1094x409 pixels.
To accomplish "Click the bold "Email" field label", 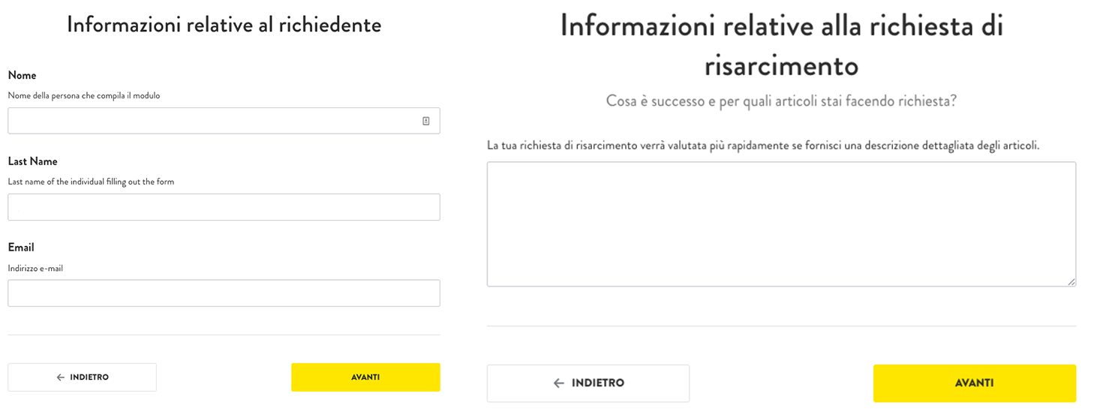I will point(21,248).
